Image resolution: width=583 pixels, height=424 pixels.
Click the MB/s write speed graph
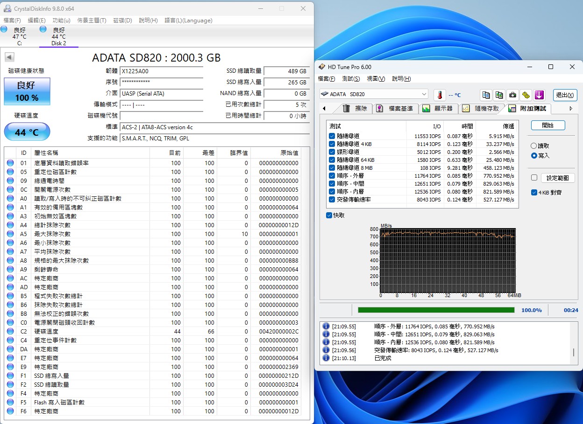tap(448, 260)
